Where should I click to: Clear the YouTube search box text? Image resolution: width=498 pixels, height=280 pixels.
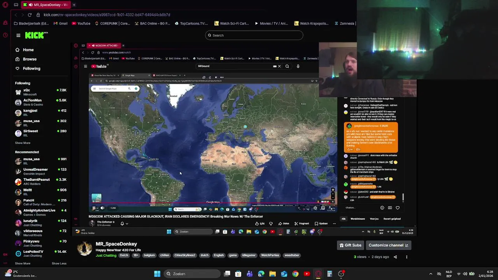[279, 66]
